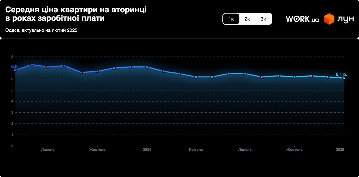
Task: Select the Липень axis label on the left
Action: pos(48,150)
